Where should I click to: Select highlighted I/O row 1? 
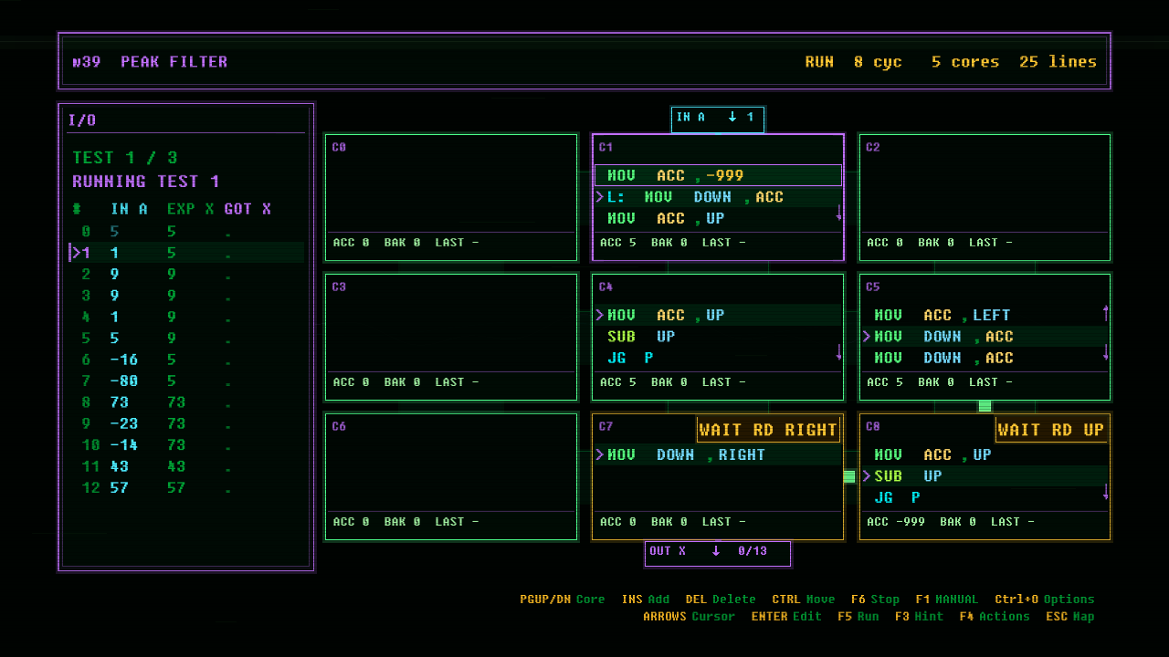pos(186,253)
